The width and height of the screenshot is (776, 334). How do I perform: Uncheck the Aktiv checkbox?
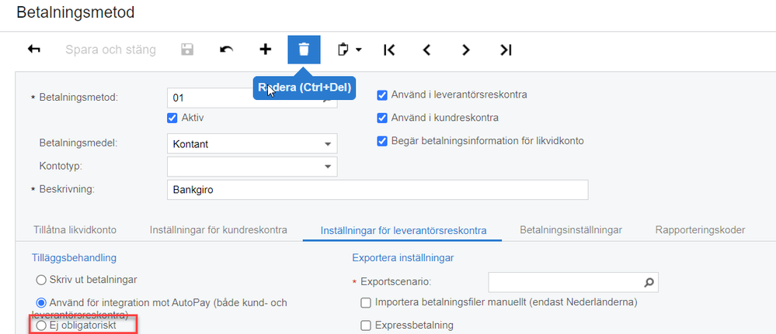click(x=172, y=118)
